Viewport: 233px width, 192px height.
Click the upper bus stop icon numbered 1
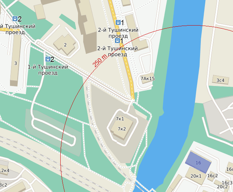coord(118,23)
